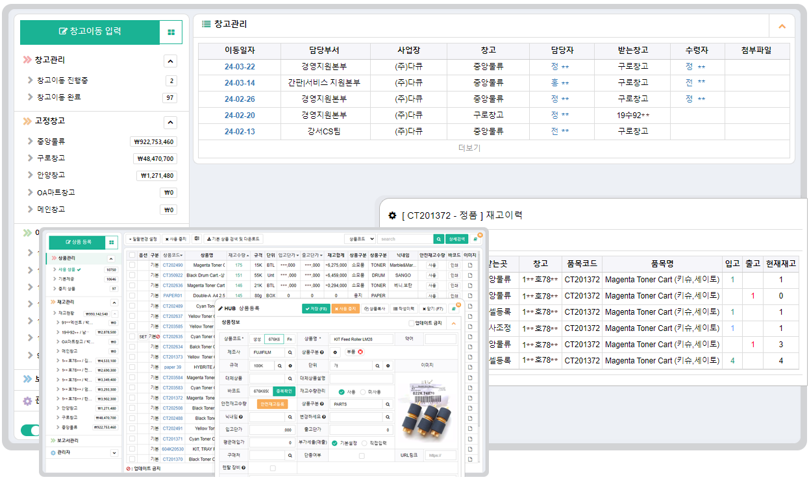Check the 업데이트 금지 checkbox

tap(410, 323)
